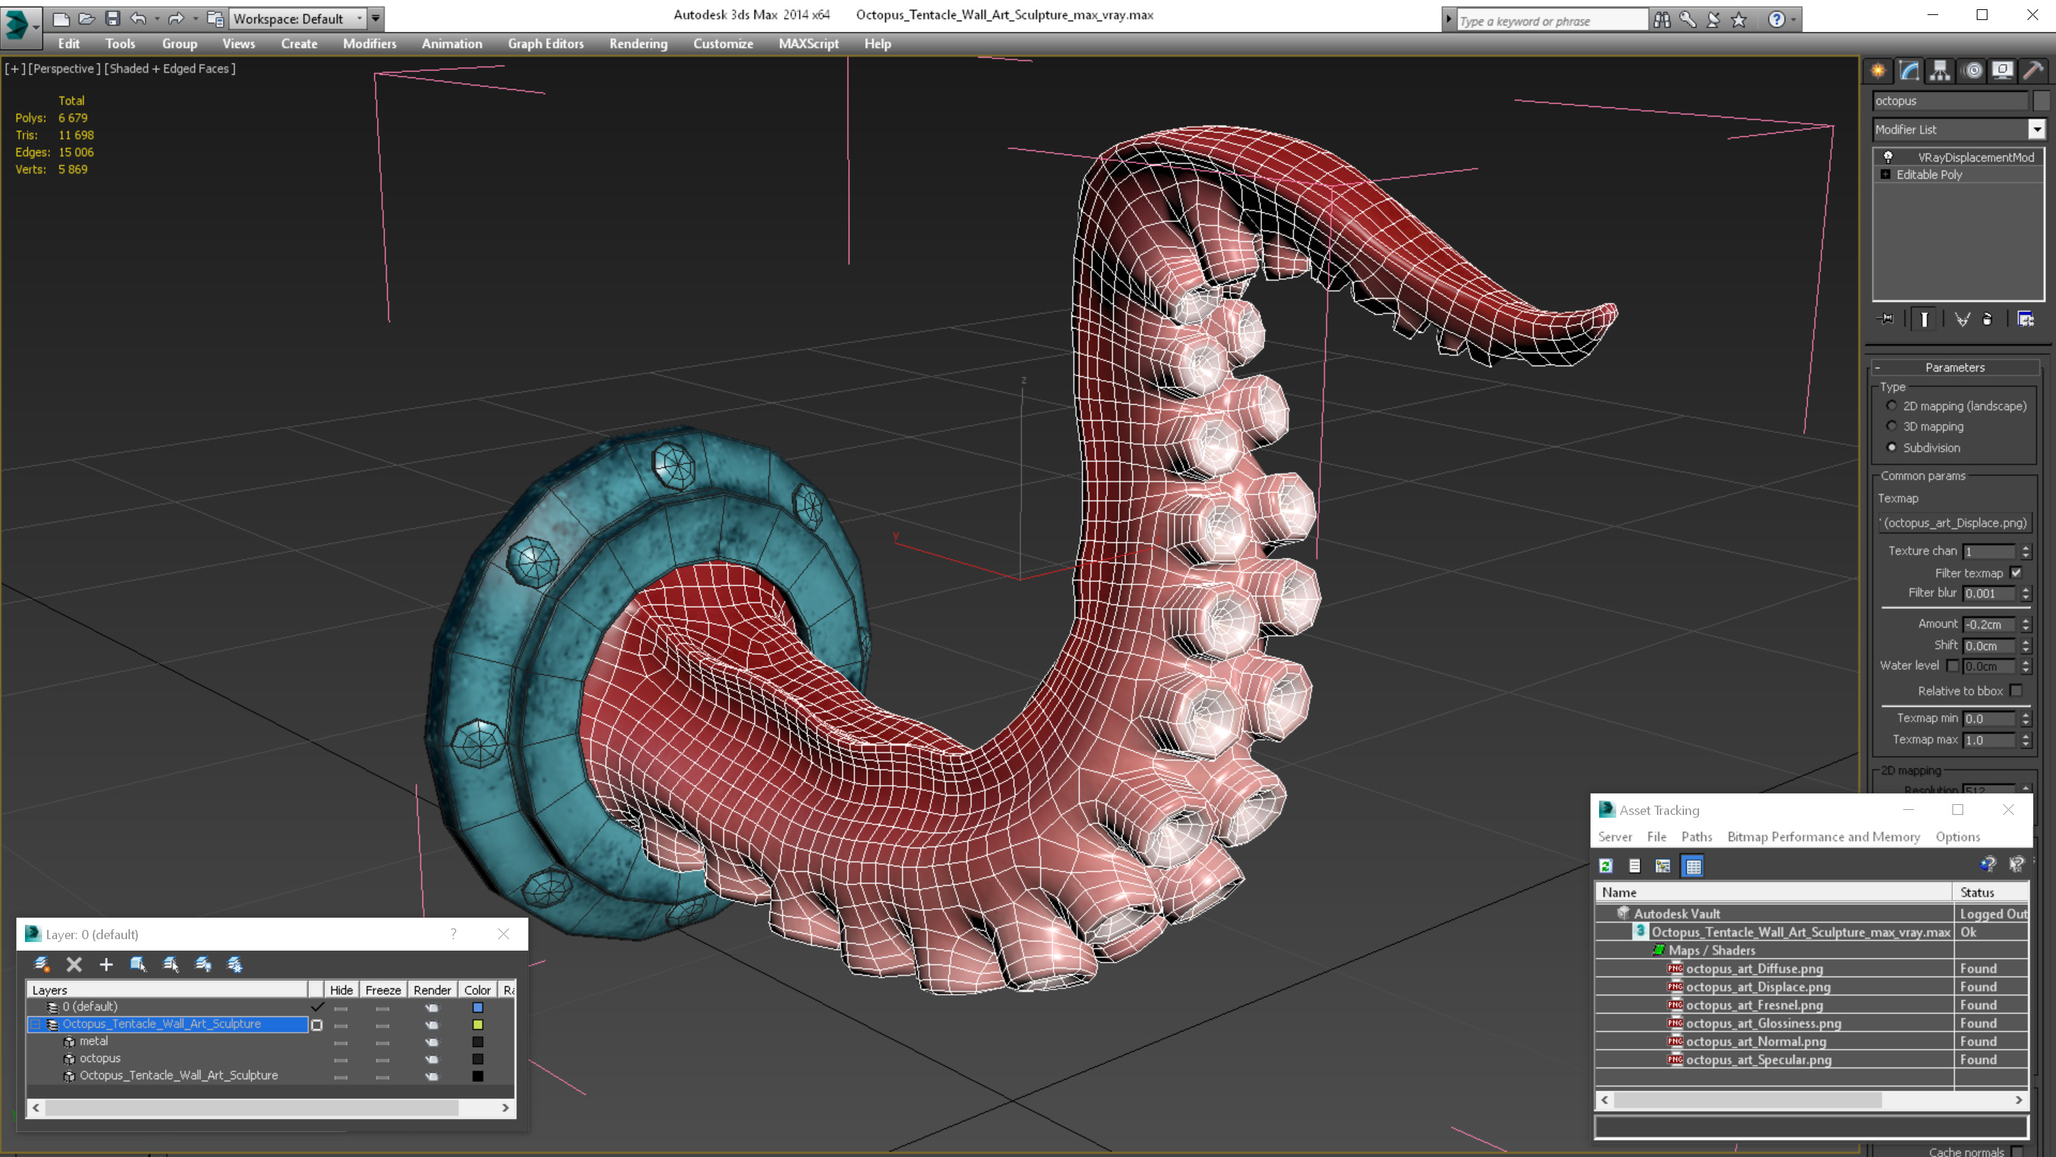Collapse the Parameters rollout
This screenshot has height=1157, width=2056.
(1955, 367)
